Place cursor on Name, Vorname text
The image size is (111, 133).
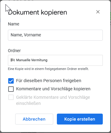coord(26,35)
